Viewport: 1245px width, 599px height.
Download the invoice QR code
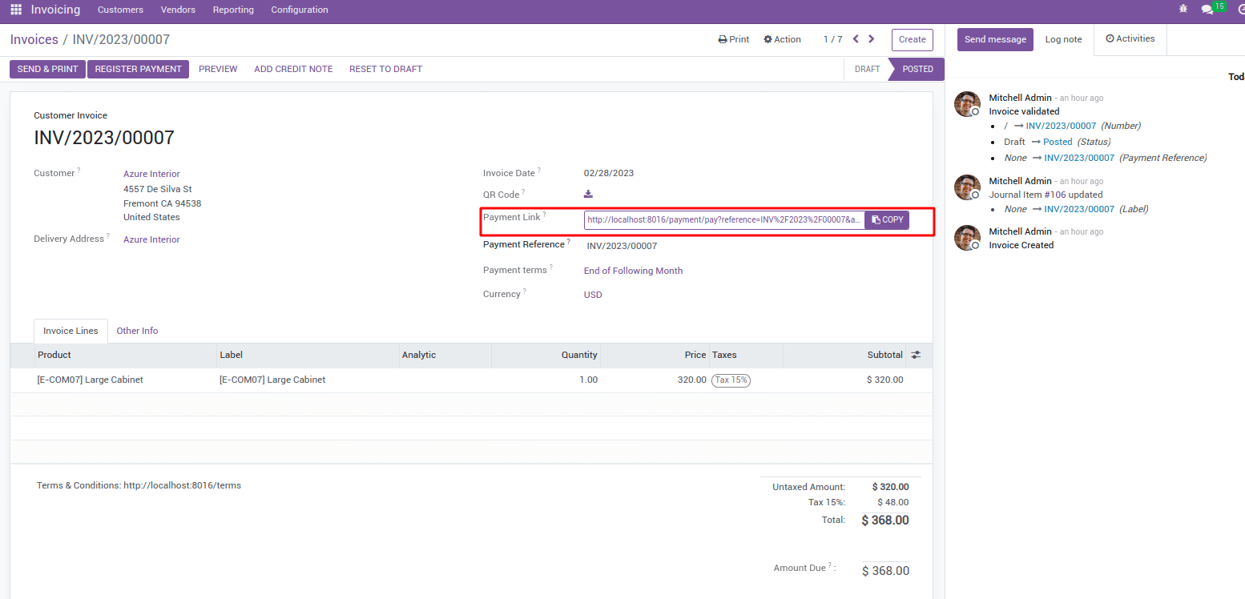coord(588,194)
